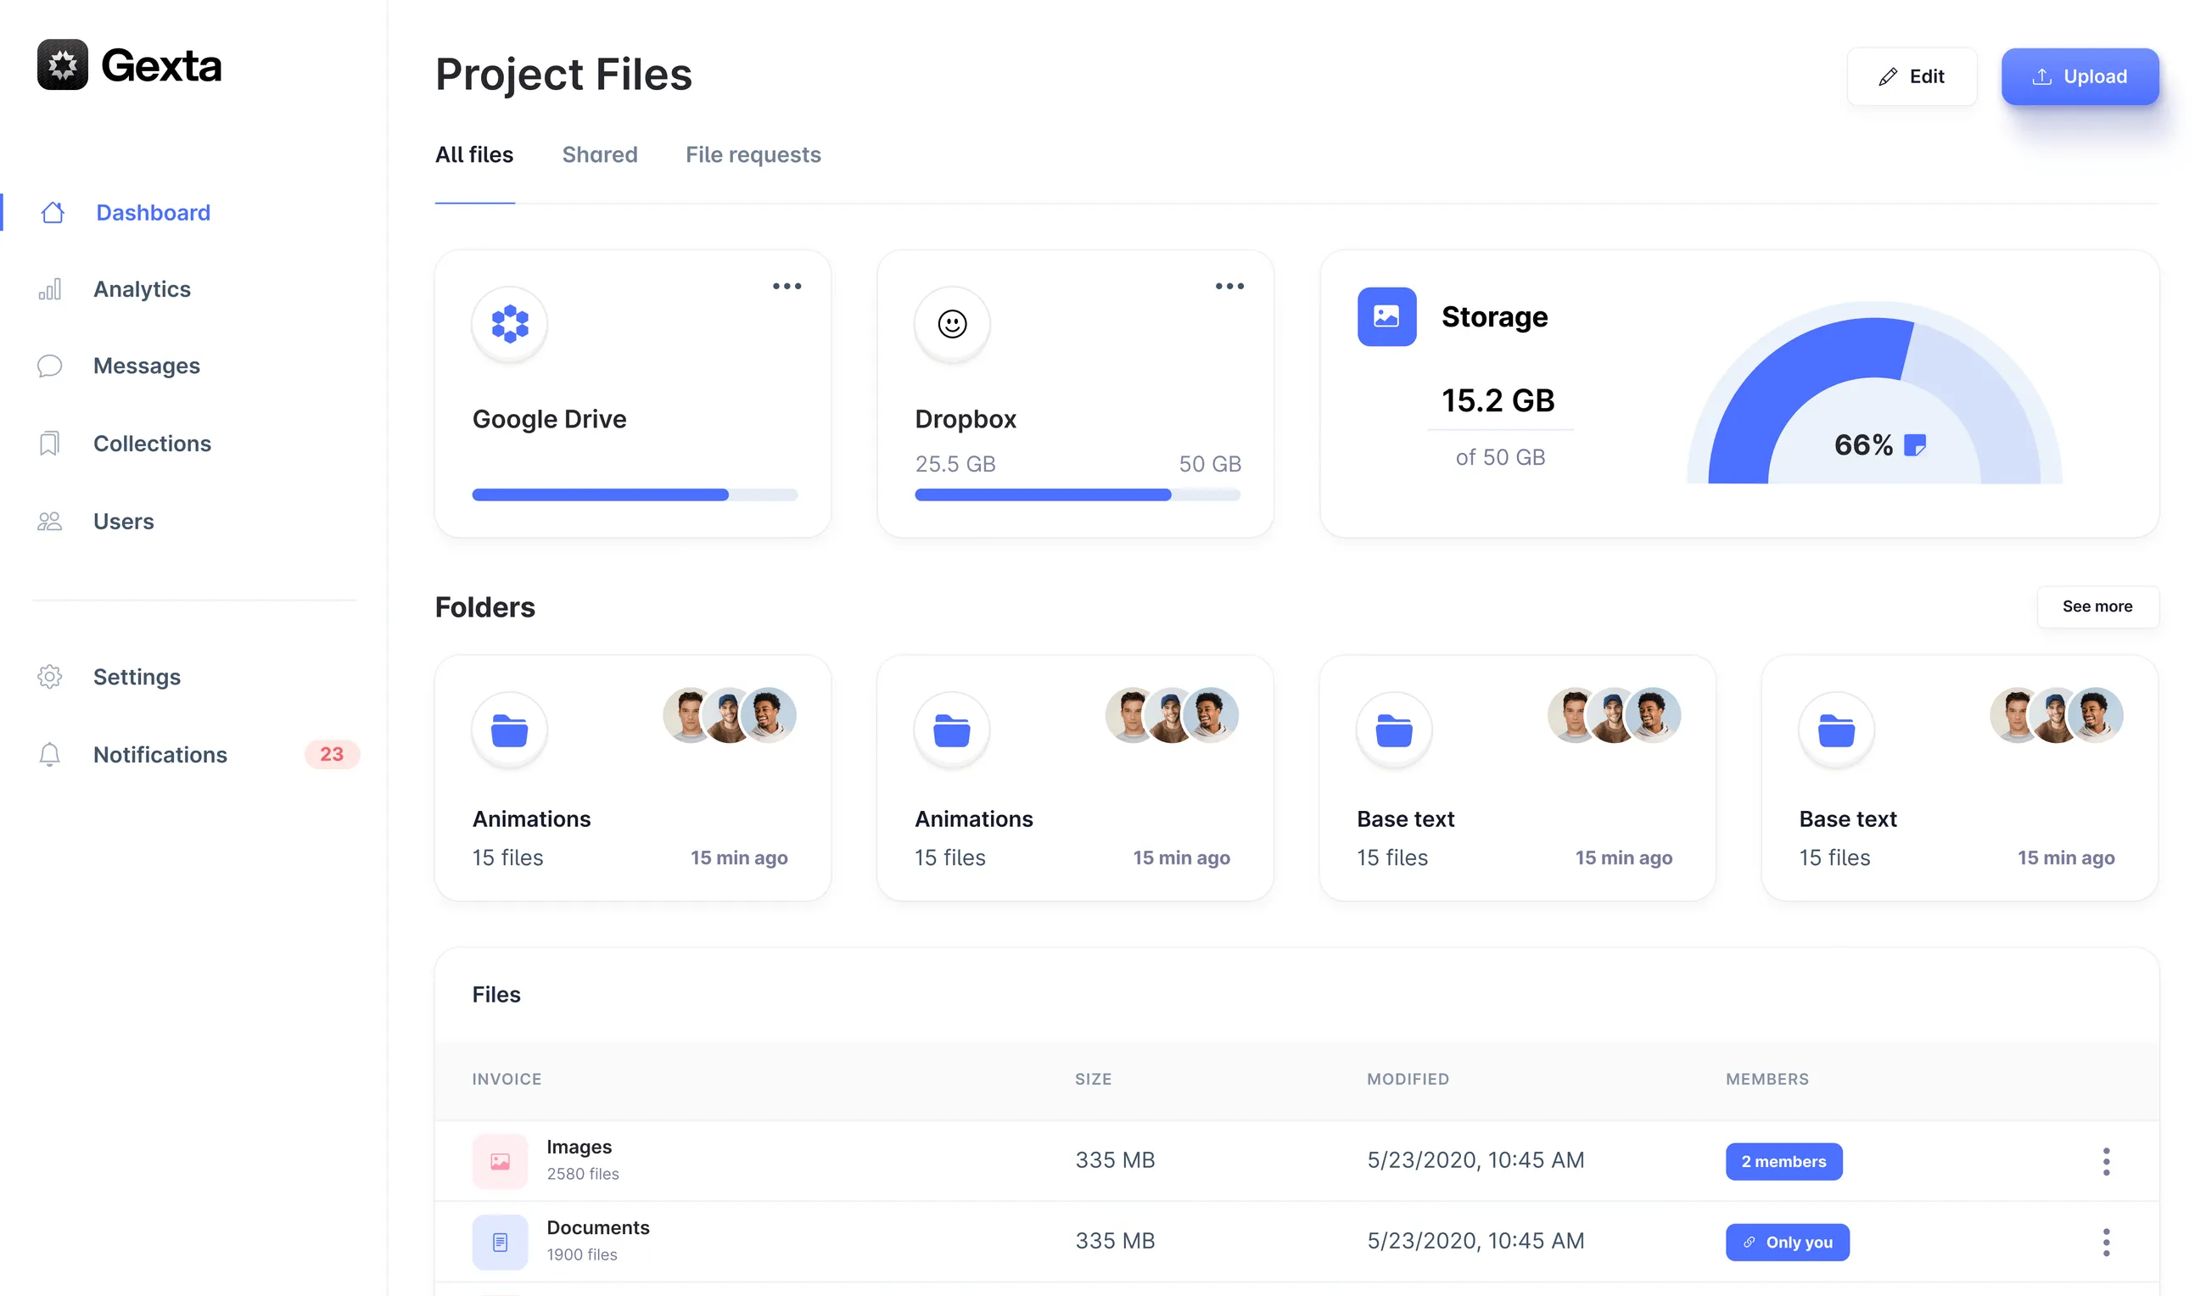Click the Upload button
Screen dimensions: 2206x1296
(x=2080, y=77)
